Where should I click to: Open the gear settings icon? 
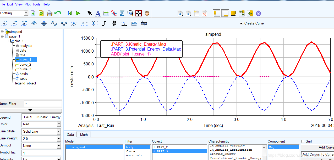coord(259,13)
